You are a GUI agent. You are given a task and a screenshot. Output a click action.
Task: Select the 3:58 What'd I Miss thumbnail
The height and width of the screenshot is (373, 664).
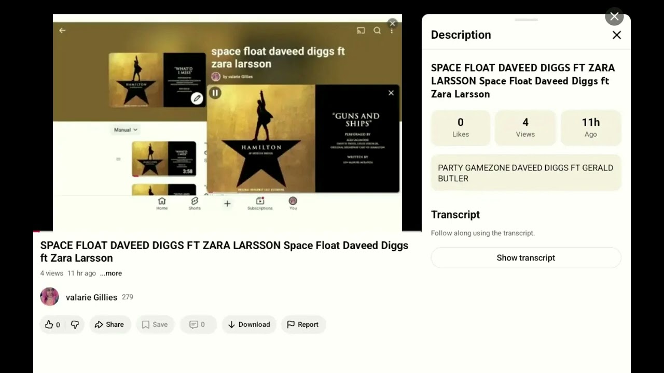(x=164, y=159)
